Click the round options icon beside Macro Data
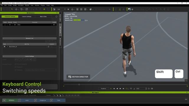Viewport: 189px width, 106px height. 56,16
